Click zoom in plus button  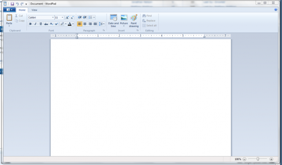coord(271,159)
